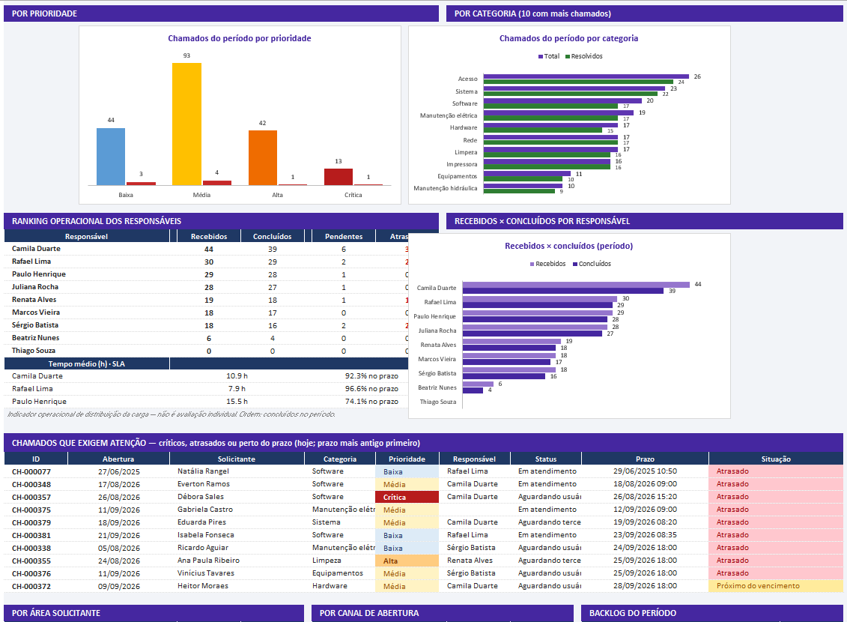Select the Acesso total bar in category chart
This screenshot has width=847, height=622.
(x=586, y=76)
